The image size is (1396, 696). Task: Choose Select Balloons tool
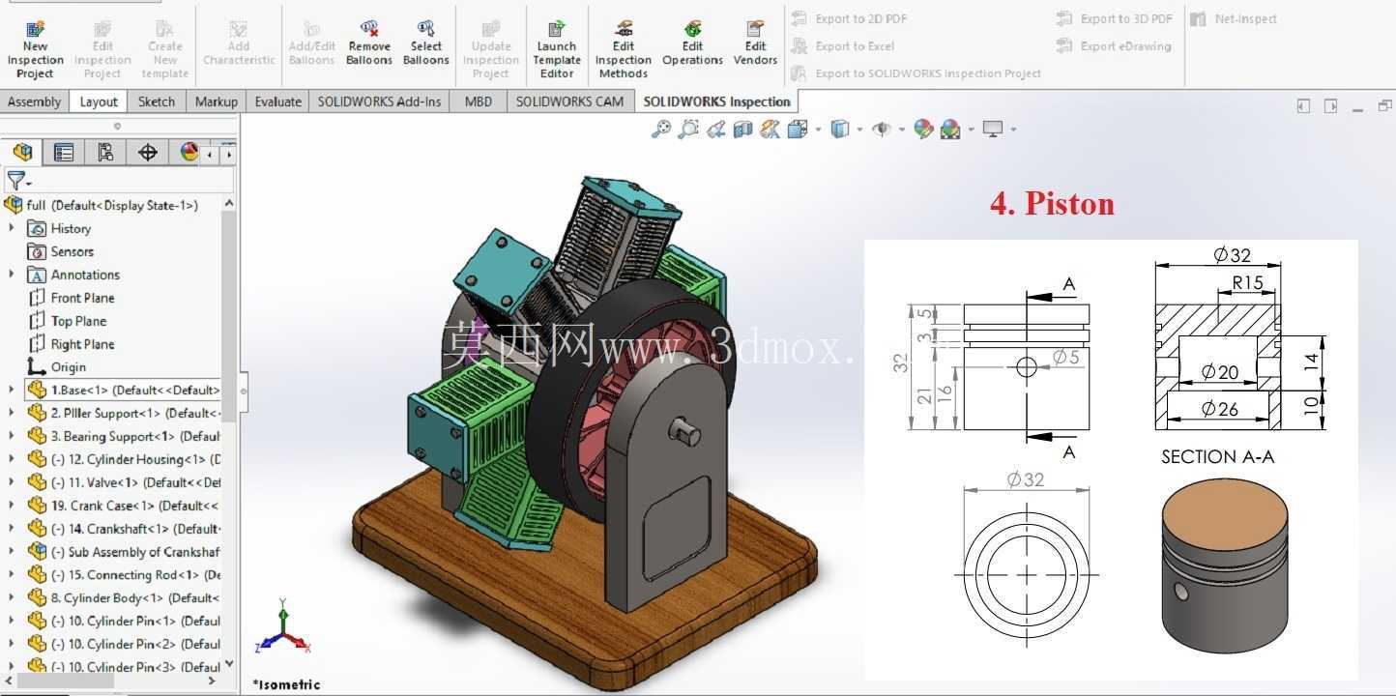(x=425, y=43)
